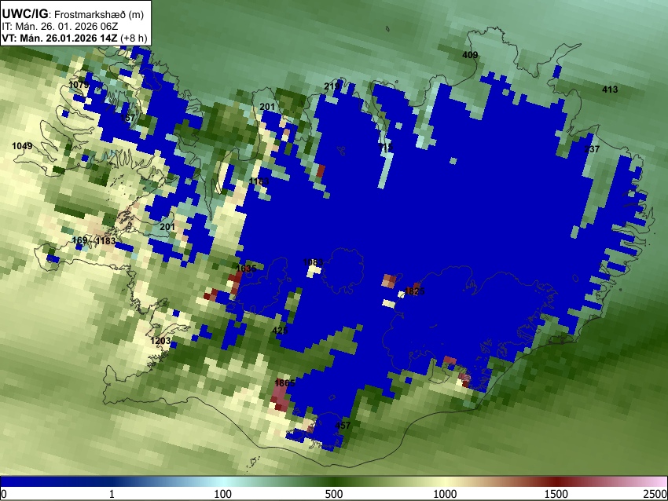Click the 457 value label on map
The image size is (668, 501).
tap(343, 426)
